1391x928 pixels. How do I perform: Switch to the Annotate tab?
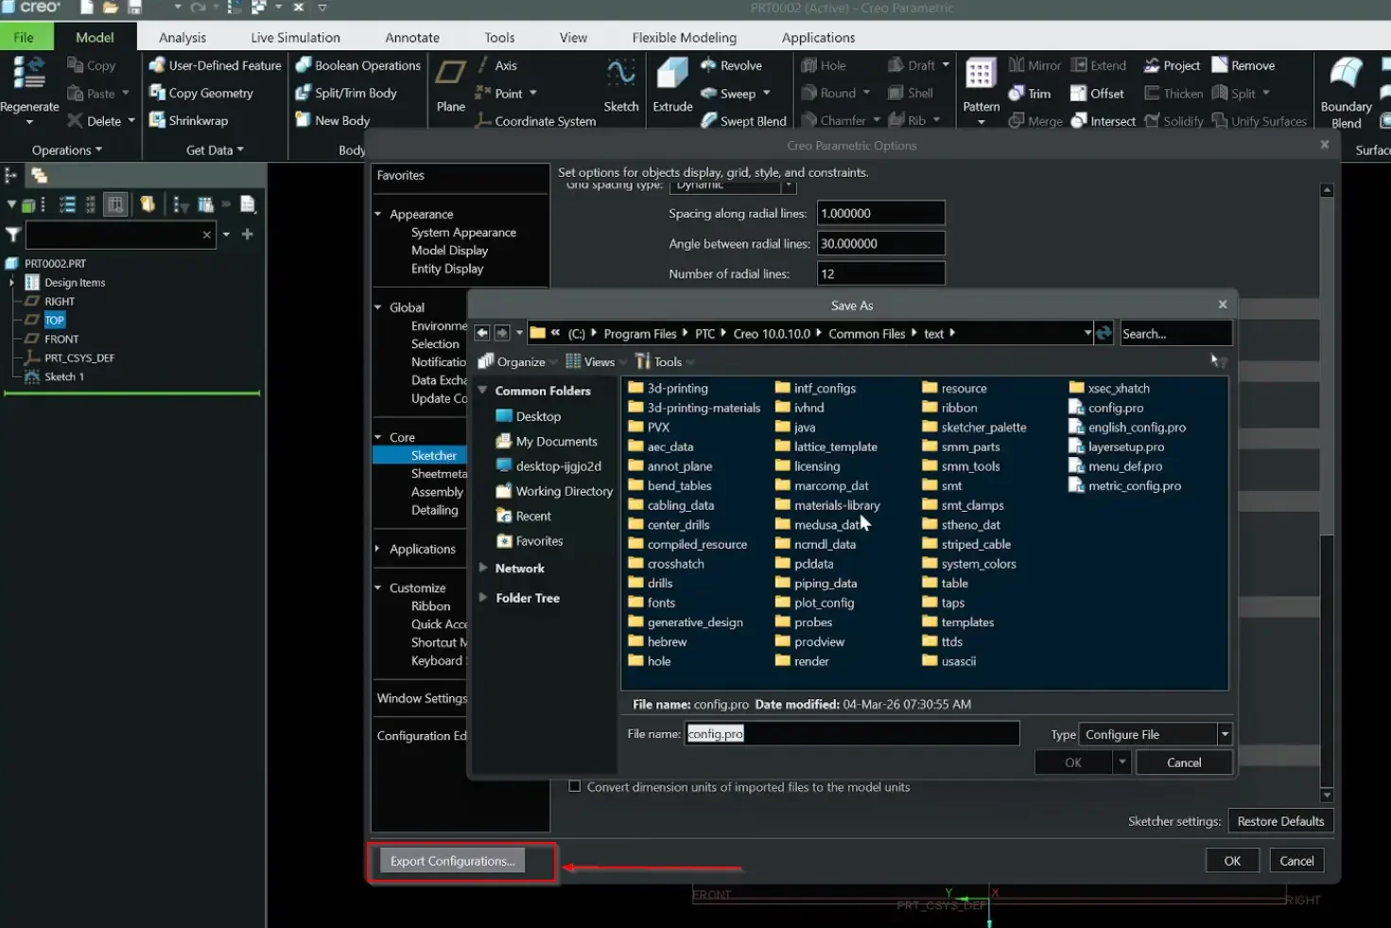(412, 37)
